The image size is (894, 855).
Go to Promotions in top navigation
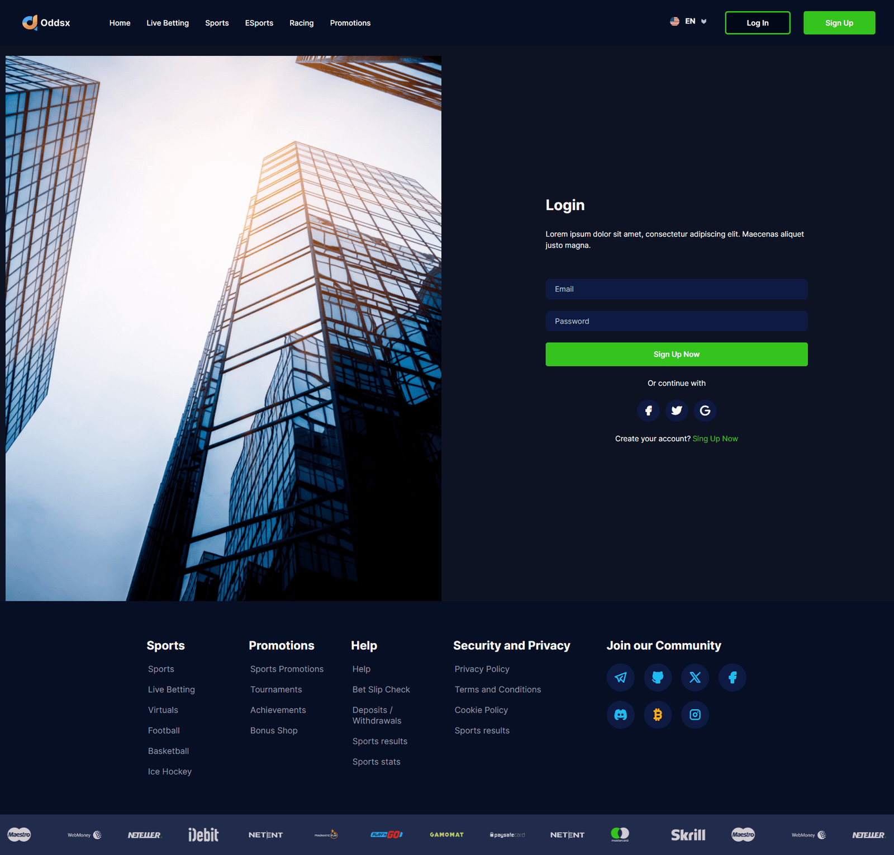(350, 23)
